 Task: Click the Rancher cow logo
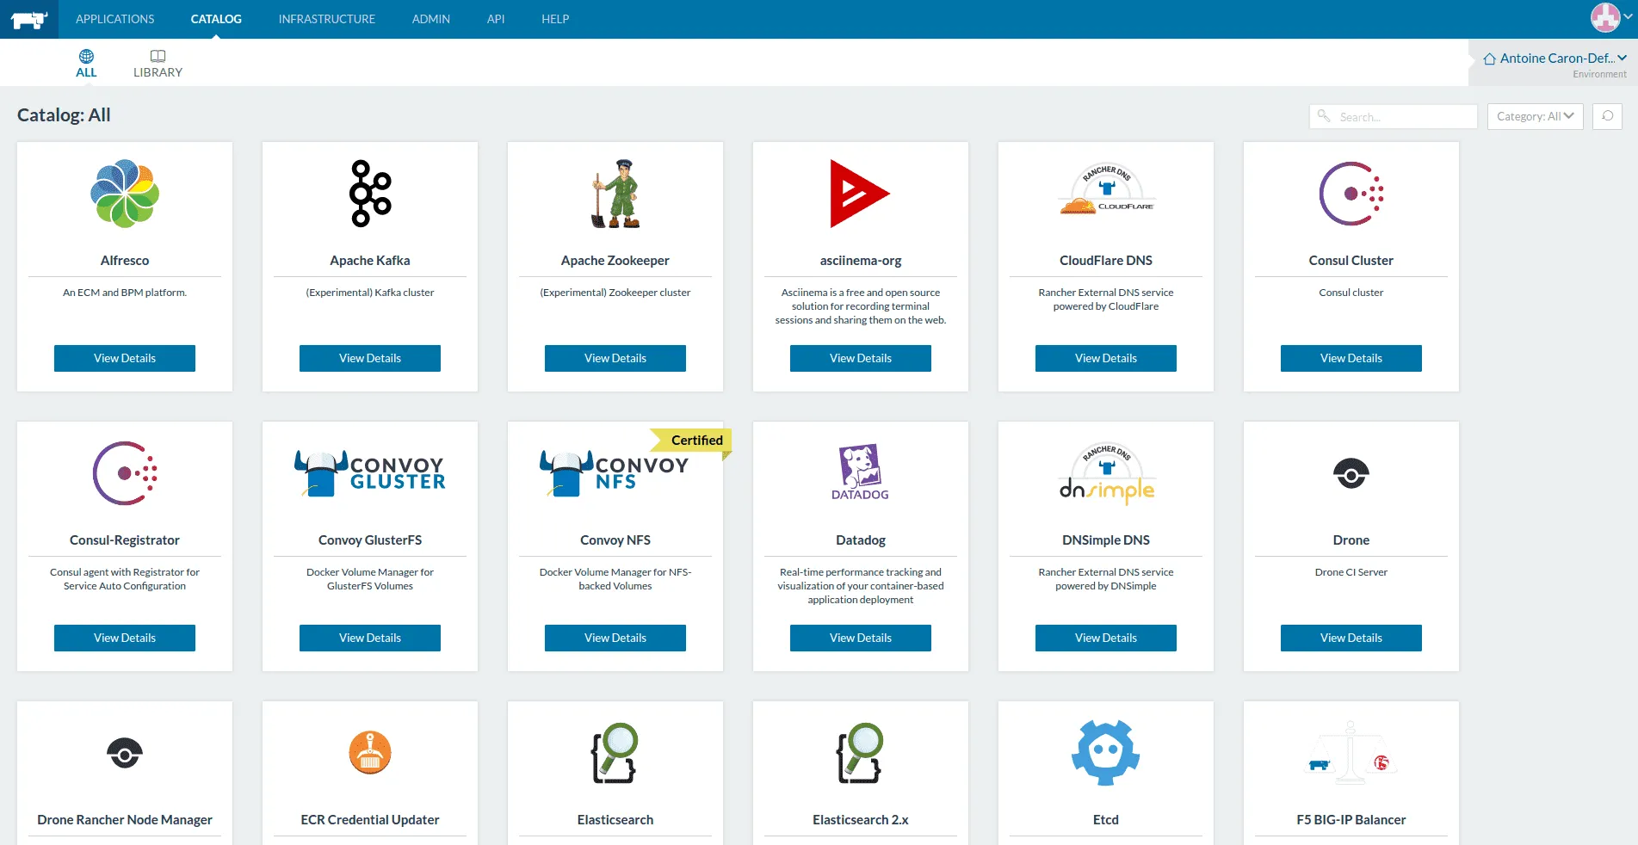(x=28, y=19)
